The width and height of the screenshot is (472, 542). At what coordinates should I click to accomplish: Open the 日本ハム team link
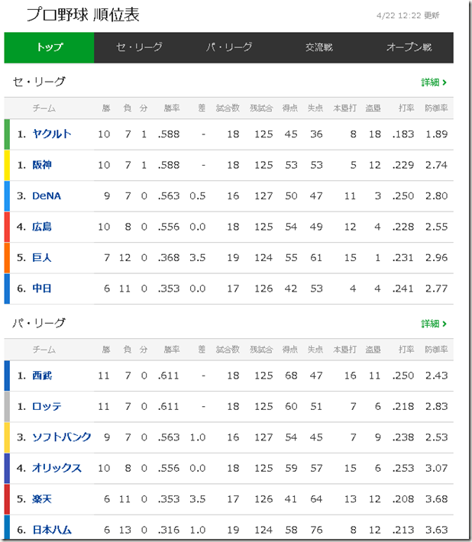(x=52, y=530)
